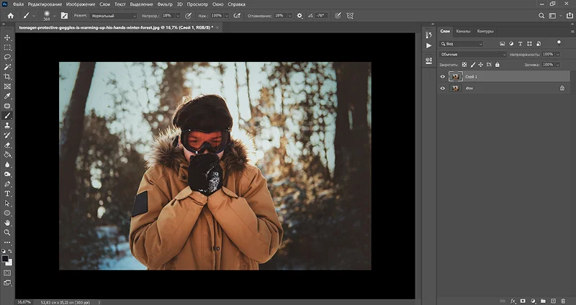The image size is (576, 305).
Task: Select the Type tool
Action: point(7,194)
